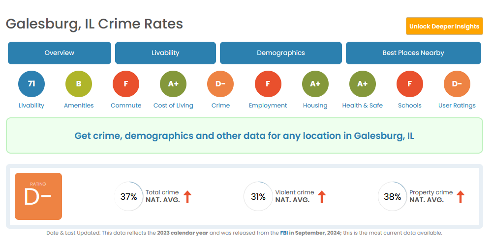Click the Health & Safe A+ circle
Image resolution: width=492 pixels, height=241 pixels.
point(363,84)
